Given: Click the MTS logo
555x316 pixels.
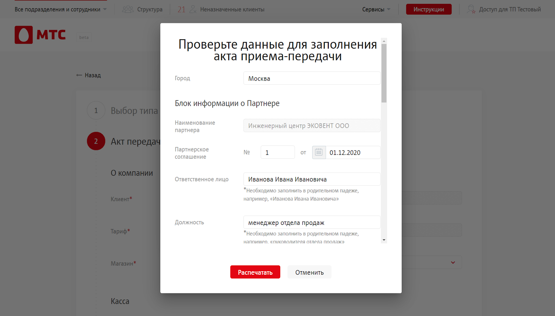Looking at the screenshot, I should click(x=40, y=35).
